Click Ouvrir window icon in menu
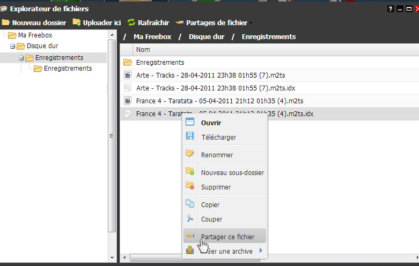Image resolution: width=419 pixels, height=266 pixels. pyautogui.click(x=190, y=121)
